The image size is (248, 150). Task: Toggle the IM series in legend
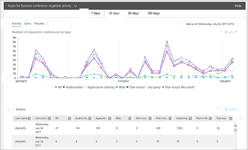[x=58, y=87]
